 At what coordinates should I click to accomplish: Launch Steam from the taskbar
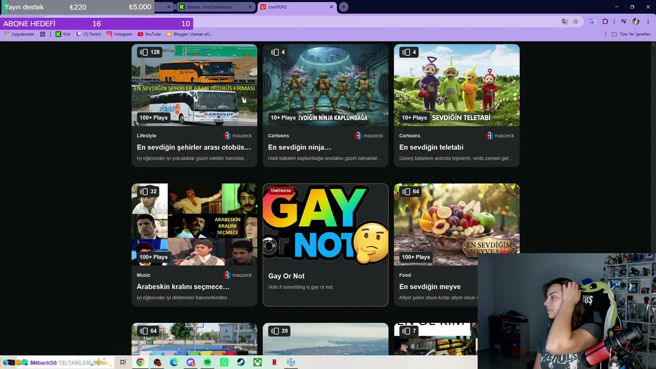(x=240, y=362)
